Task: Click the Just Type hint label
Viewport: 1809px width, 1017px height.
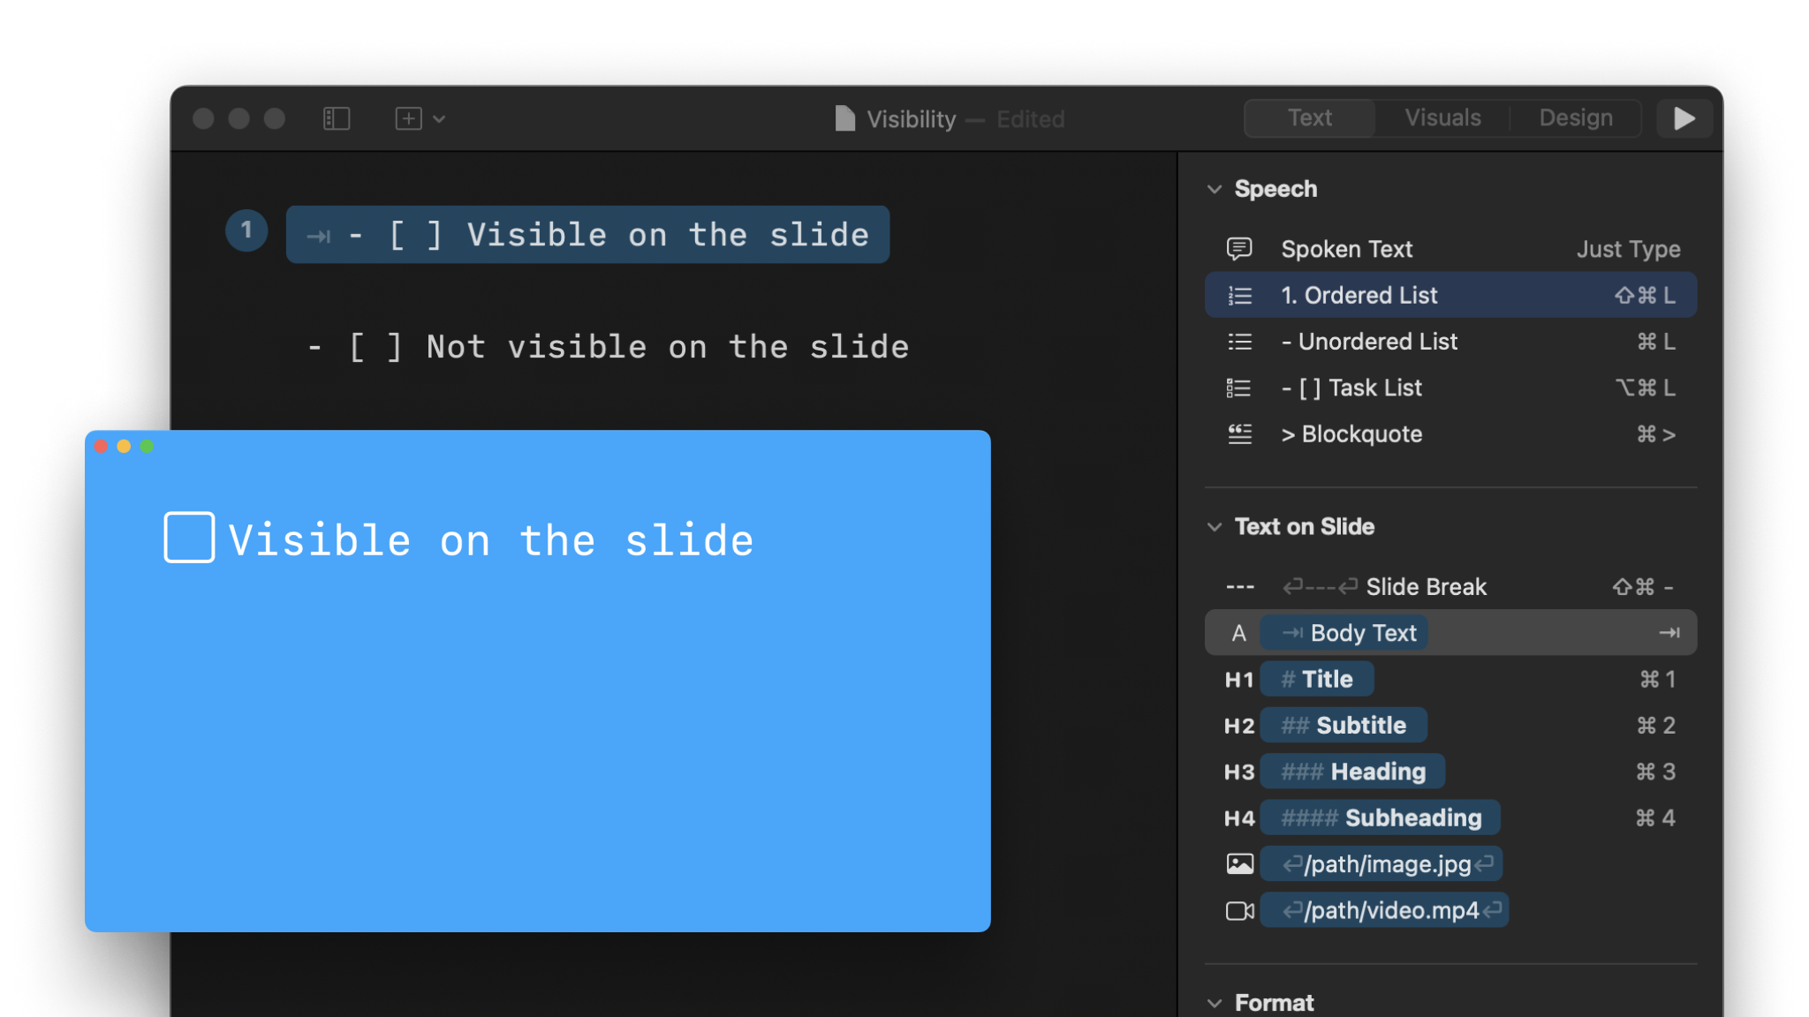Action: point(1628,250)
